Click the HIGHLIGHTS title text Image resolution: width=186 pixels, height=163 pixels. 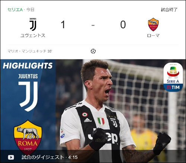(28, 66)
